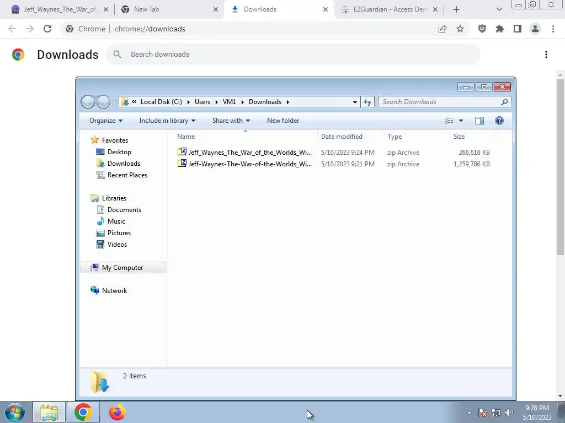The height and width of the screenshot is (423, 565).
Task: Select My Computer in navigation pane
Action: [122, 268]
